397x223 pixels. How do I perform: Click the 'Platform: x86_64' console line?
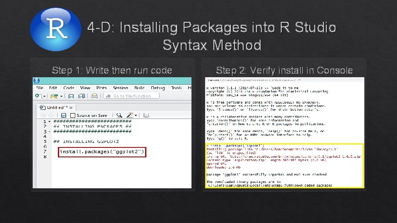click(247, 95)
